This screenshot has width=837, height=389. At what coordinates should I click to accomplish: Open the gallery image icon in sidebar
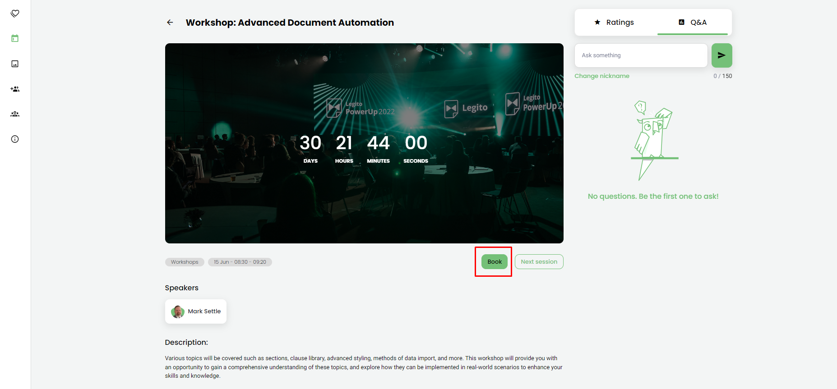[15, 64]
